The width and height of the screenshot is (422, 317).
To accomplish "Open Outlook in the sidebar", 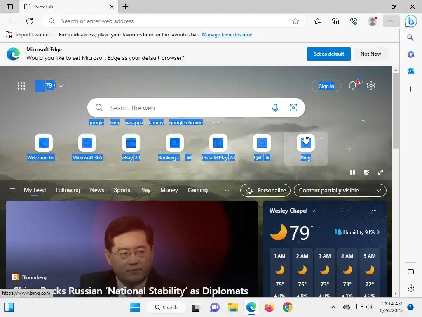I will (x=411, y=71).
